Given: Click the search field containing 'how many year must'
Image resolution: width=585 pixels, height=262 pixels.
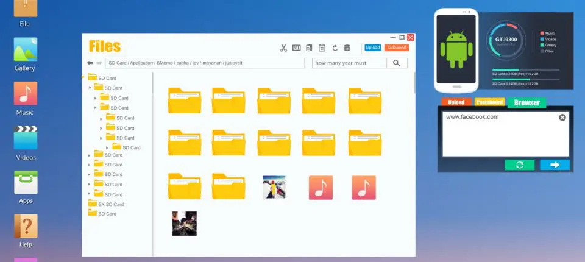Looking at the screenshot, I should pyautogui.click(x=349, y=63).
